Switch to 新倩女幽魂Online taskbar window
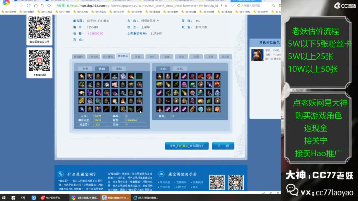Screen dimensions: 358x201 coord(115,198)
